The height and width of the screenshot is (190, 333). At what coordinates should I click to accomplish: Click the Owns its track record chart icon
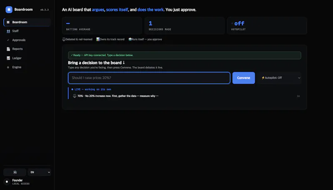[98, 39]
